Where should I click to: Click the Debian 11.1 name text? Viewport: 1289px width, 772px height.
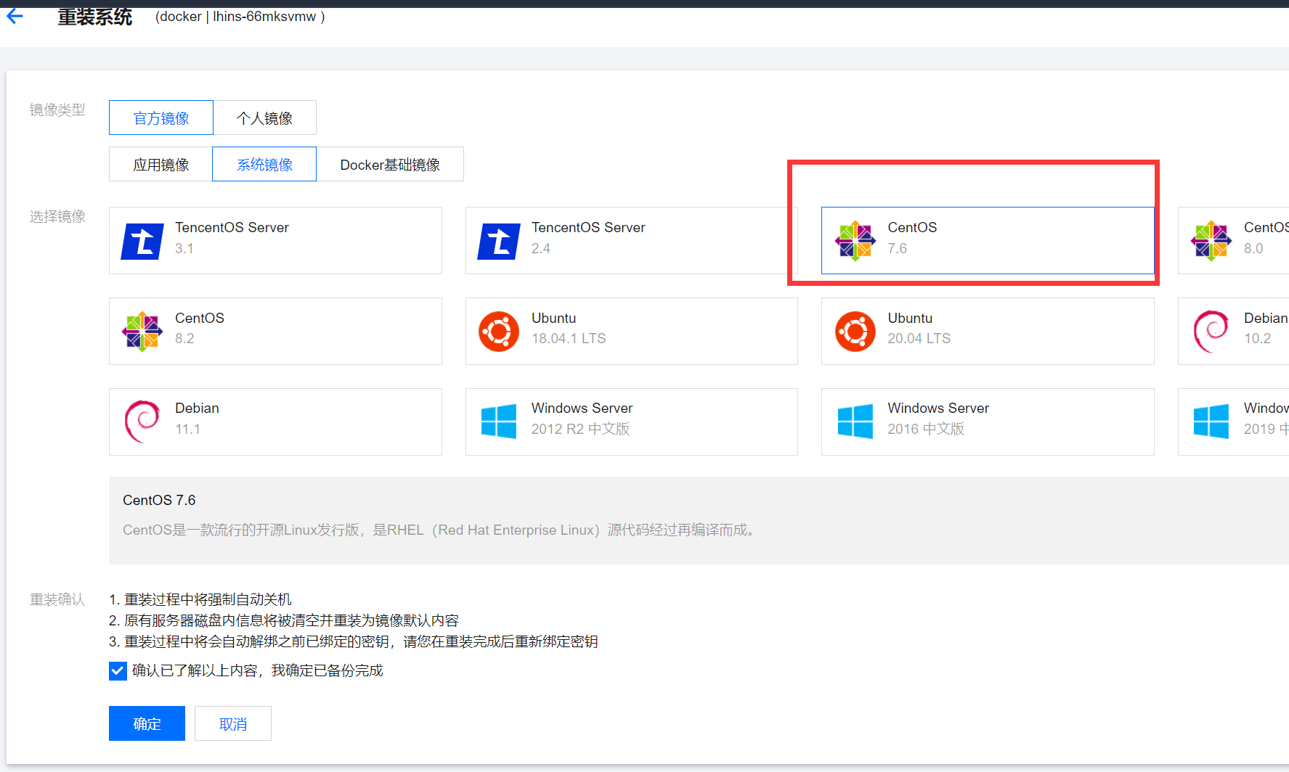[x=197, y=408]
